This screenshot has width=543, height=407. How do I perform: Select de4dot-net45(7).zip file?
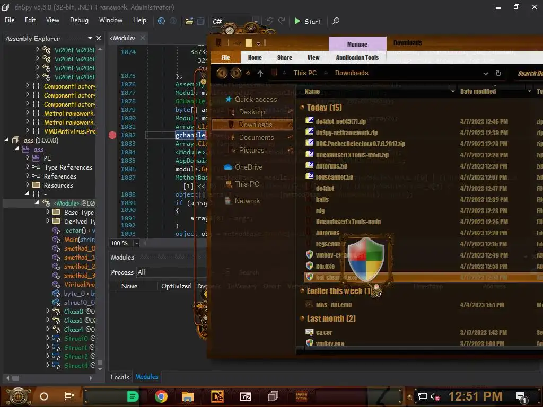click(x=341, y=121)
